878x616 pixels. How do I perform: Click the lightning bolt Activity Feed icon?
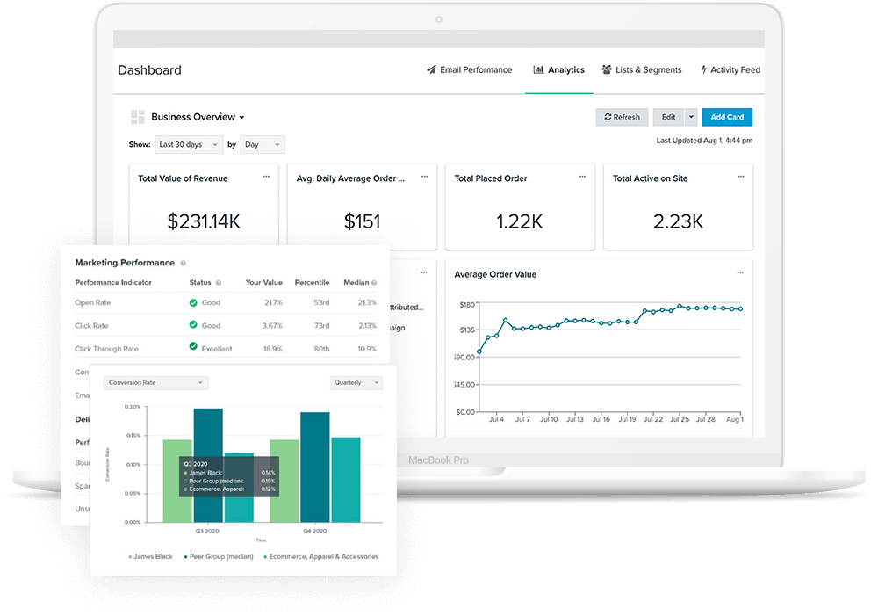click(704, 69)
